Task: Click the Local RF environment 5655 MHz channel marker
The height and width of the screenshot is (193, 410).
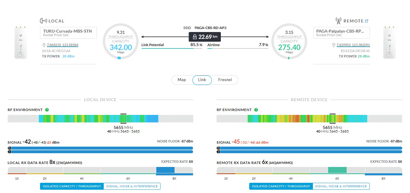Action: 123,118
